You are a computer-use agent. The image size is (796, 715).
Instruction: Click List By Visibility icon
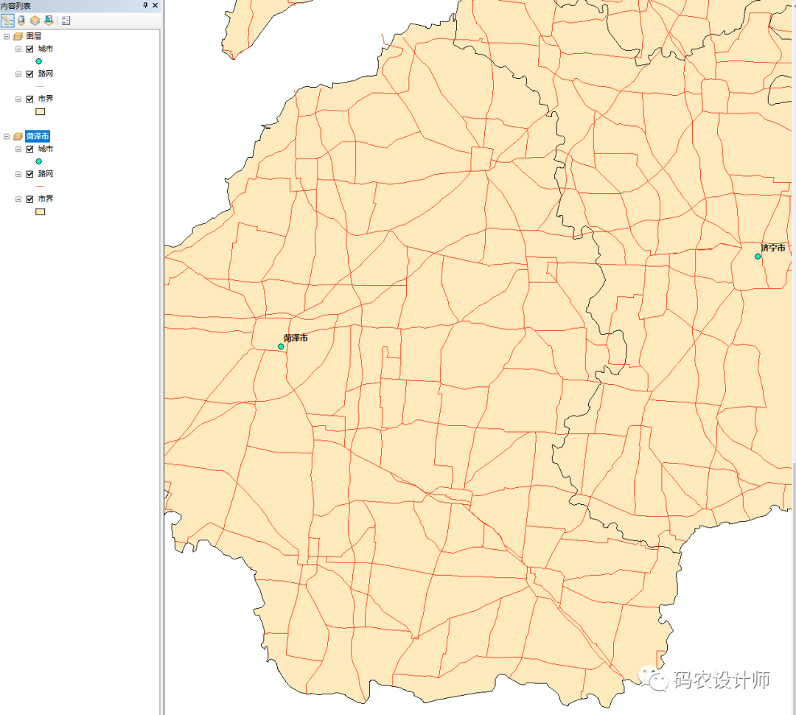35,21
